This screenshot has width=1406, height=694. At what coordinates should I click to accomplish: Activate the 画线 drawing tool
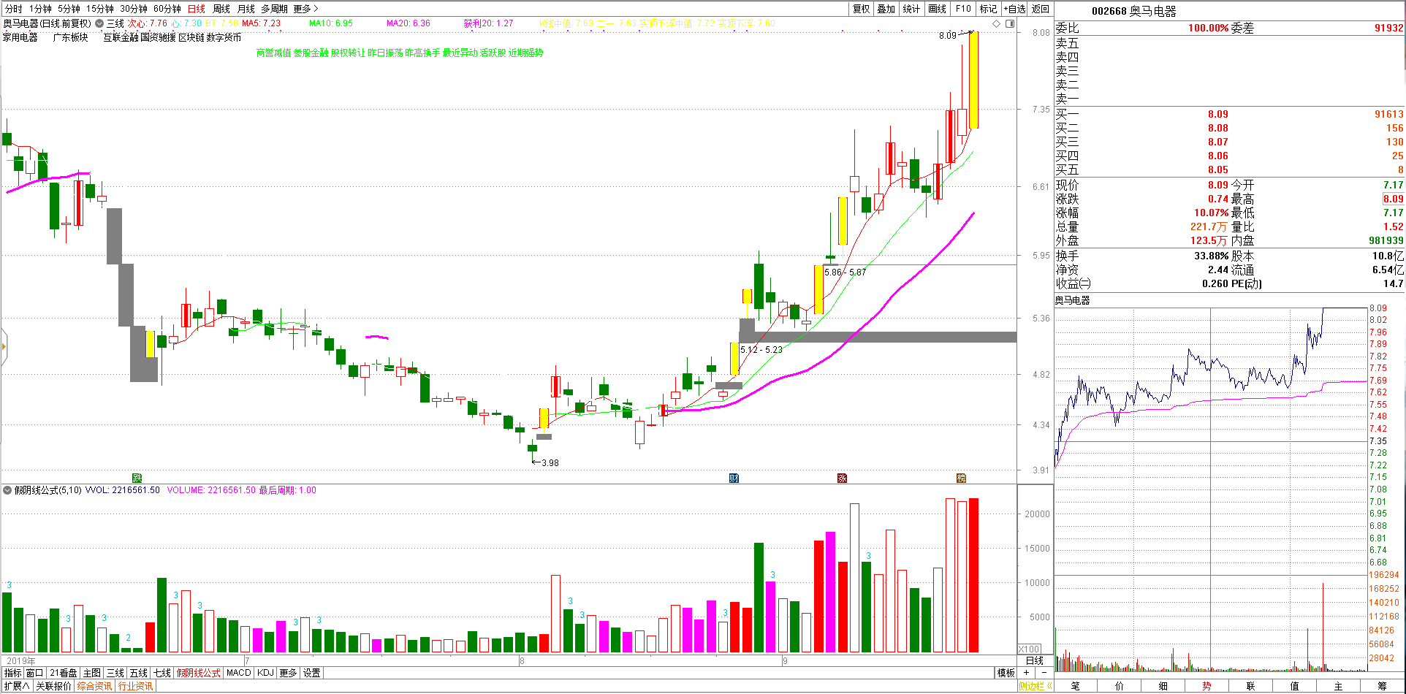[937, 9]
